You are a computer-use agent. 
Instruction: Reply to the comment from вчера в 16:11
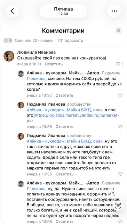coord(54,64)
